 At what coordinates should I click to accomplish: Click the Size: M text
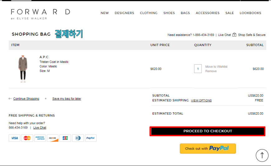tap(45, 71)
